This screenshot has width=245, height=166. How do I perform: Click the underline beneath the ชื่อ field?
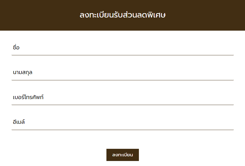coord(122,55)
